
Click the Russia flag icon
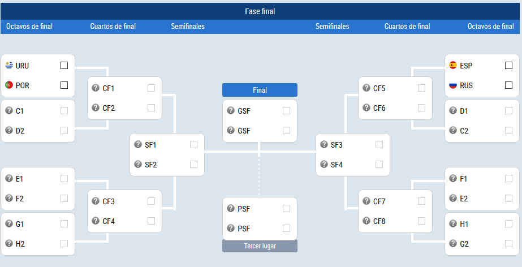click(x=453, y=85)
